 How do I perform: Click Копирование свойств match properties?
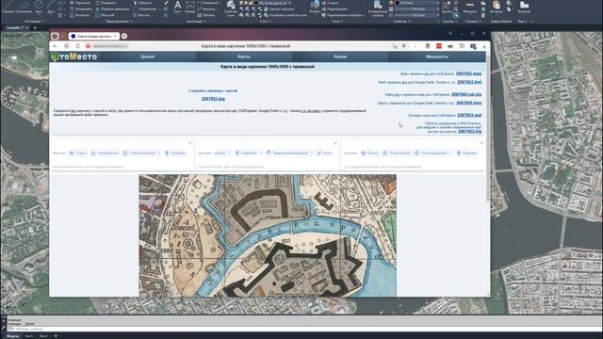[378, 8]
